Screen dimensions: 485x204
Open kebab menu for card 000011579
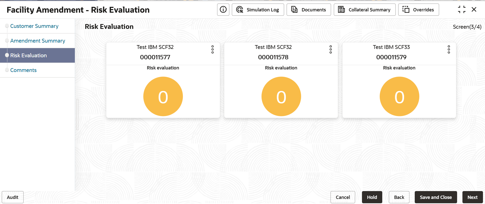click(449, 49)
